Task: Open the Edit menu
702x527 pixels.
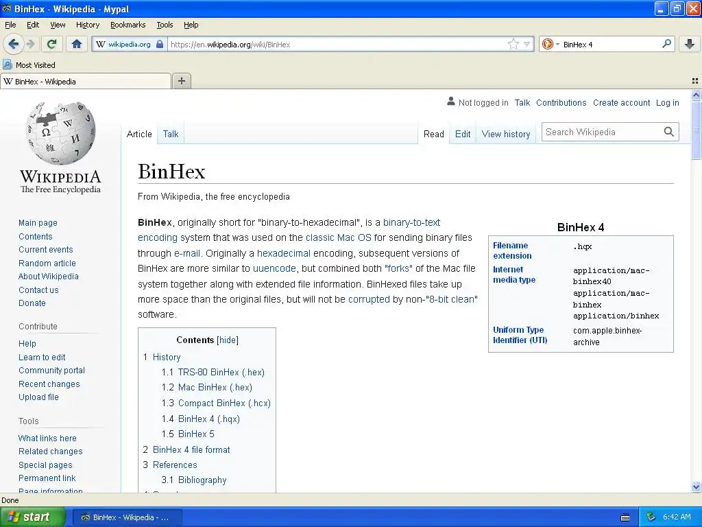Action: click(33, 25)
